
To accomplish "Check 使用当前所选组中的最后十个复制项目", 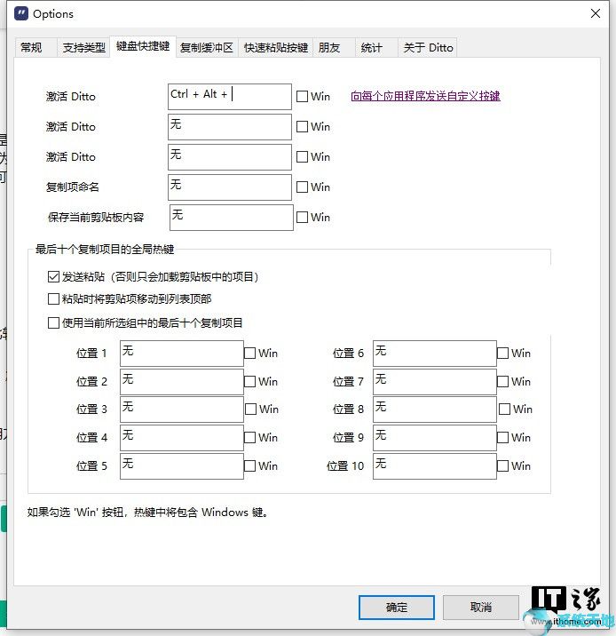I will (53, 322).
